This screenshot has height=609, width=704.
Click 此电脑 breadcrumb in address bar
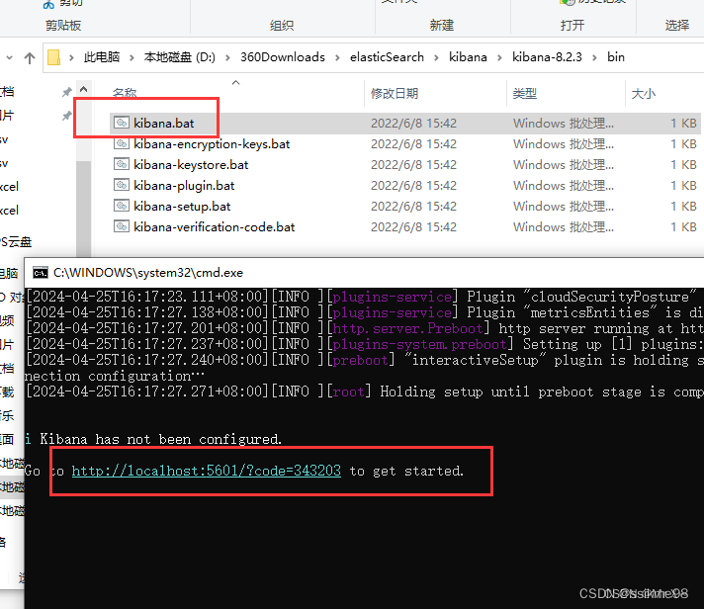[102, 57]
